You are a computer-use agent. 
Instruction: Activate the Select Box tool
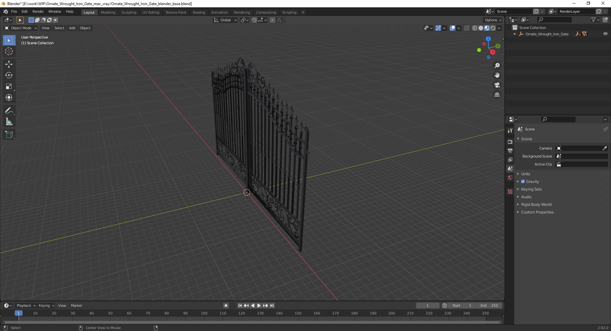coord(9,40)
